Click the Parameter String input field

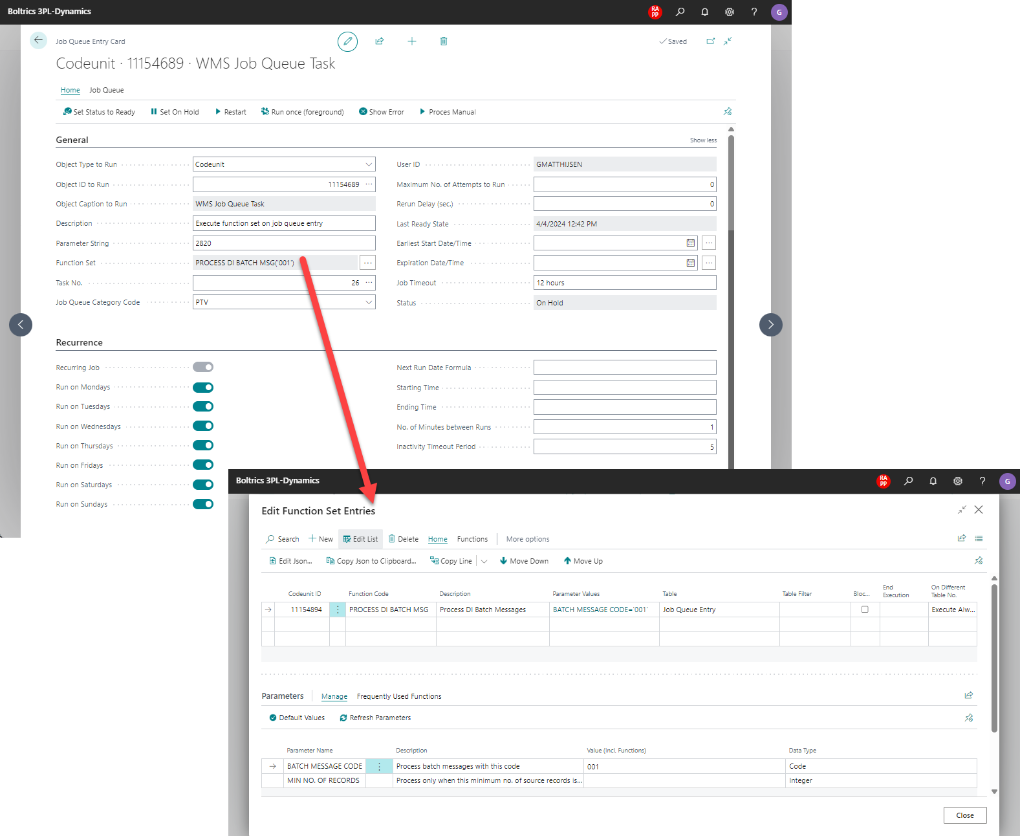pyautogui.click(x=284, y=243)
